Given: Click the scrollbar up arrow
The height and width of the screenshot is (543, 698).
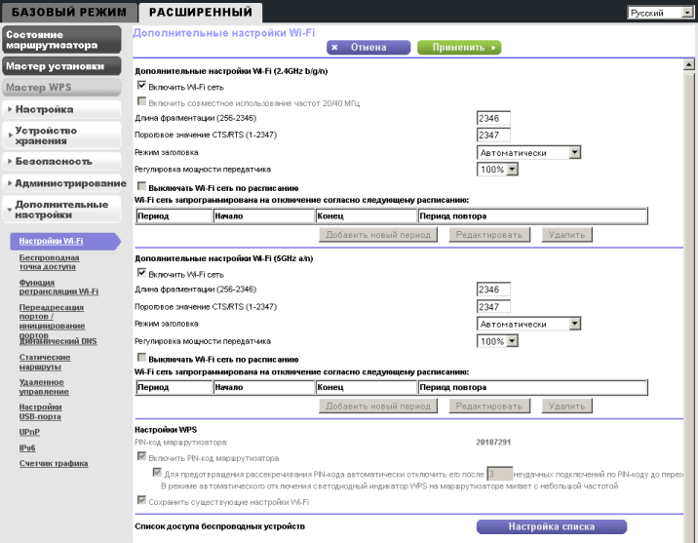Looking at the screenshot, I should click(x=688, y=65).
